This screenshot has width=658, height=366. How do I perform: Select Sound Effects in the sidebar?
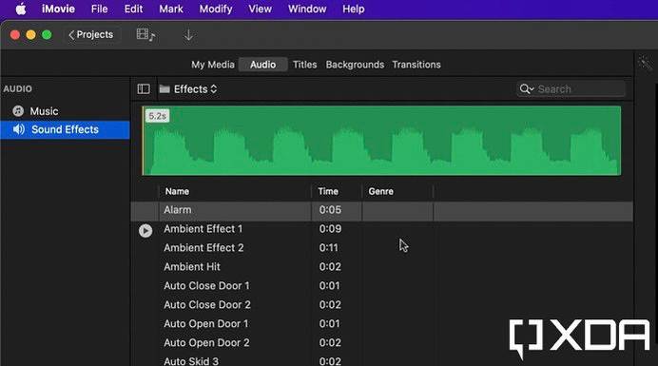click(65, 129)
